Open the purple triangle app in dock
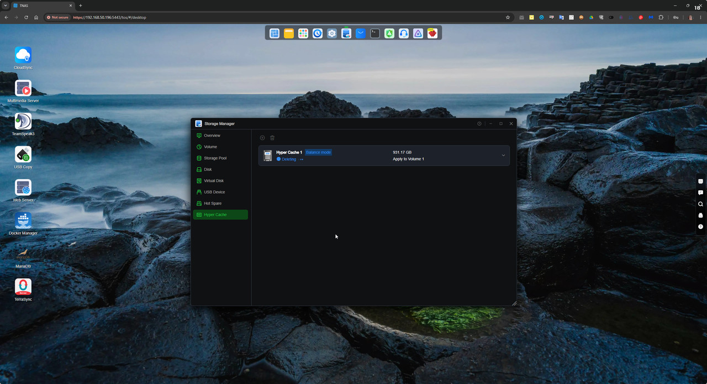This screenshot has width=707, height=384. point(418,34)
